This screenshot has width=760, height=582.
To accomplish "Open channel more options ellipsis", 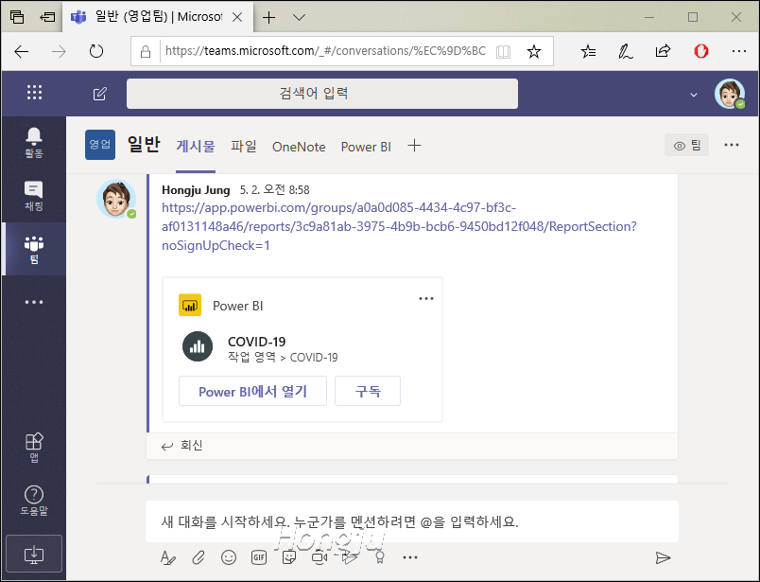I will click(x=732, y=145).
